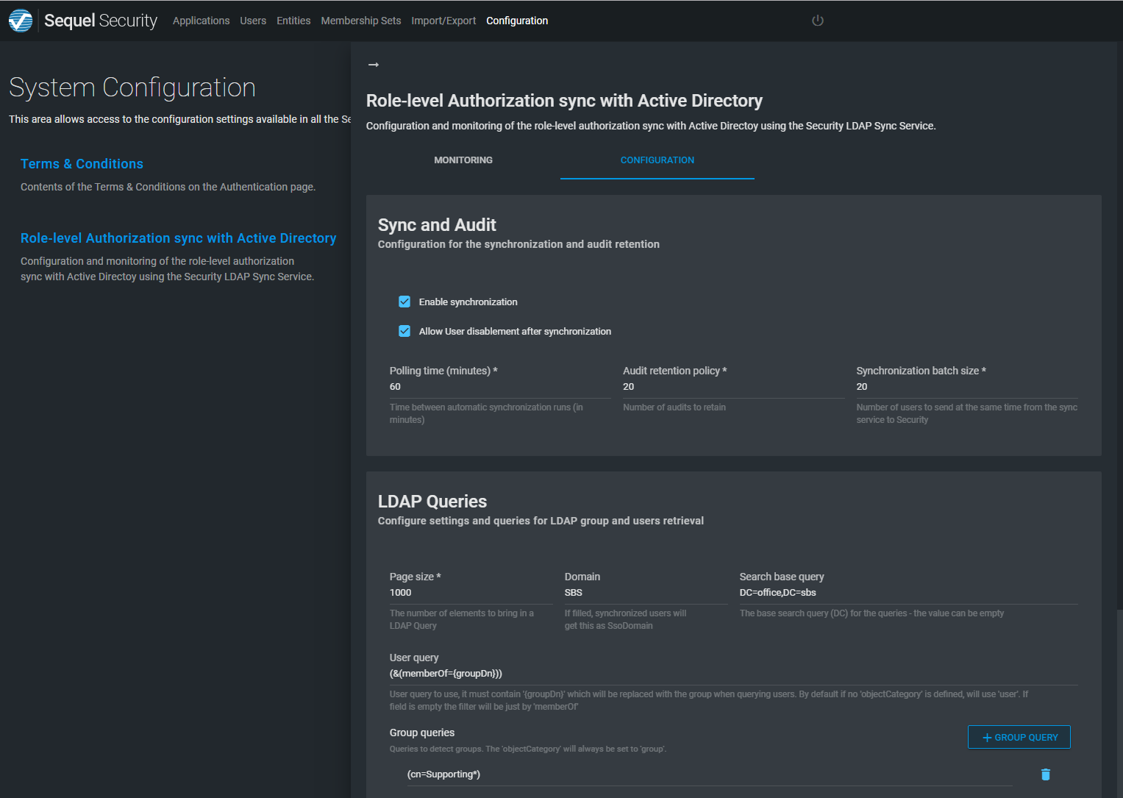1123x798 pixels.
Task: Toggle Enable synchronization checkbox
Action: (404, 302)
